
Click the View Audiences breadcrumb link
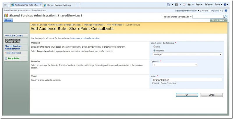114,25
